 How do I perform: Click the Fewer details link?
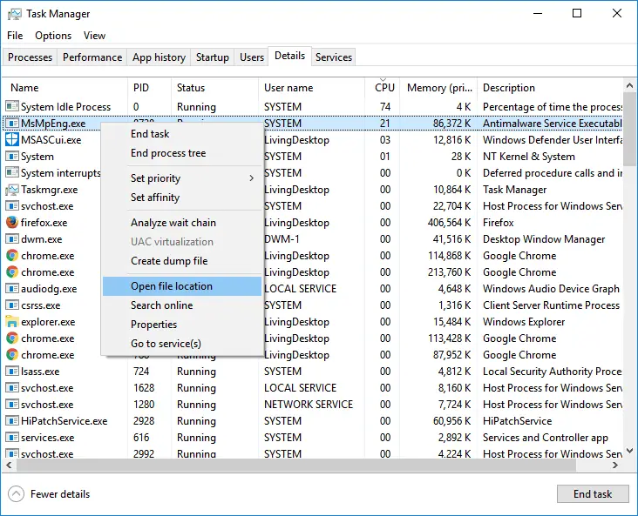(x=60, y=494)
